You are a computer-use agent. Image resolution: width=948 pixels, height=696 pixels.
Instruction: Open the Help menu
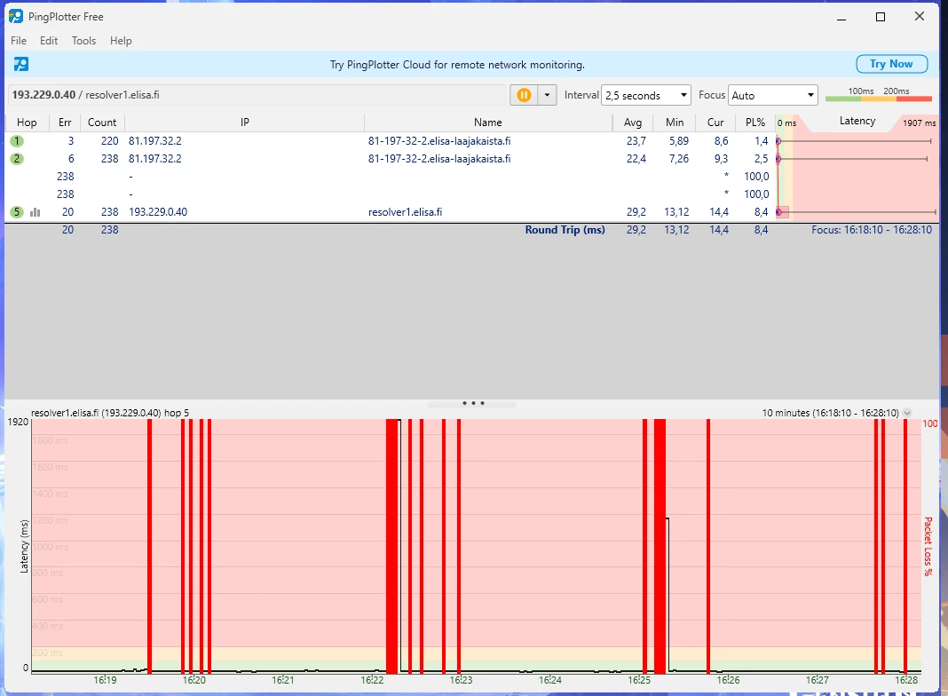pyautogui.click(x=121, y=41)
